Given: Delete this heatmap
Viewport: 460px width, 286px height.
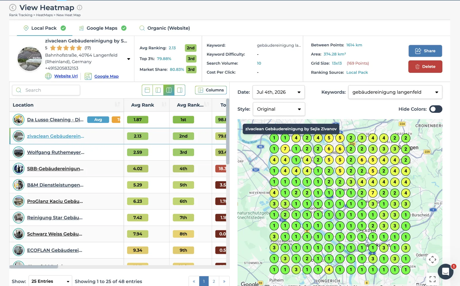Looking at the screenshot, I should tap(425, 67).
